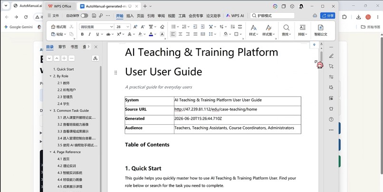The width and height of the screenshot is (383, 192).
Task: Click the text highlight color icon
Action: 140,34
